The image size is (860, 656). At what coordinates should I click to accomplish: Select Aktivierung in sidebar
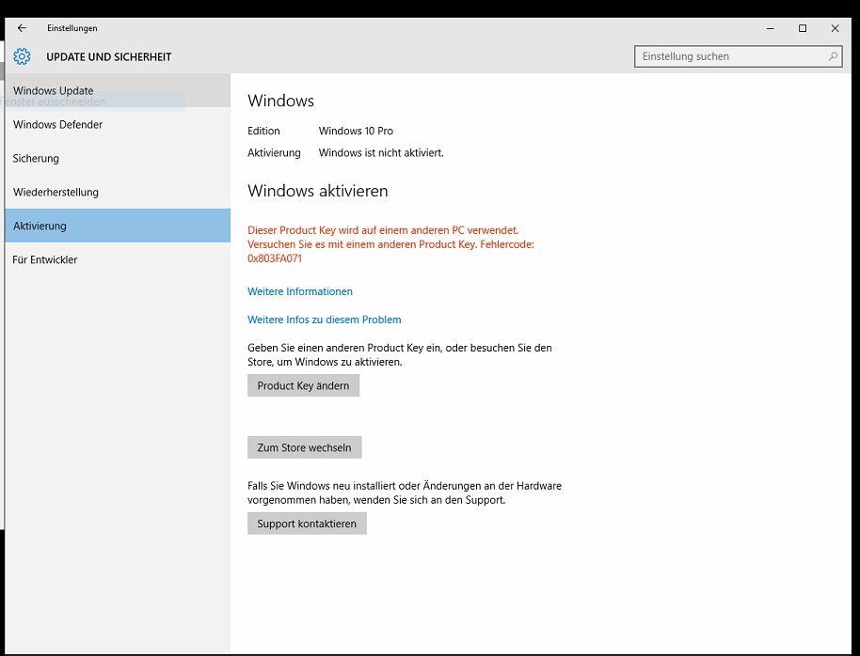(118, 226)
